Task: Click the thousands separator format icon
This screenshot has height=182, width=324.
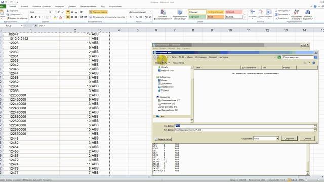Action: (141, 17)
